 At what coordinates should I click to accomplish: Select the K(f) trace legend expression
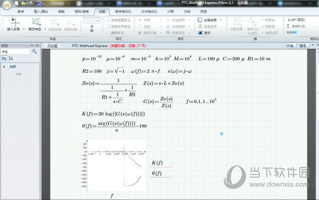coord(157,163)
